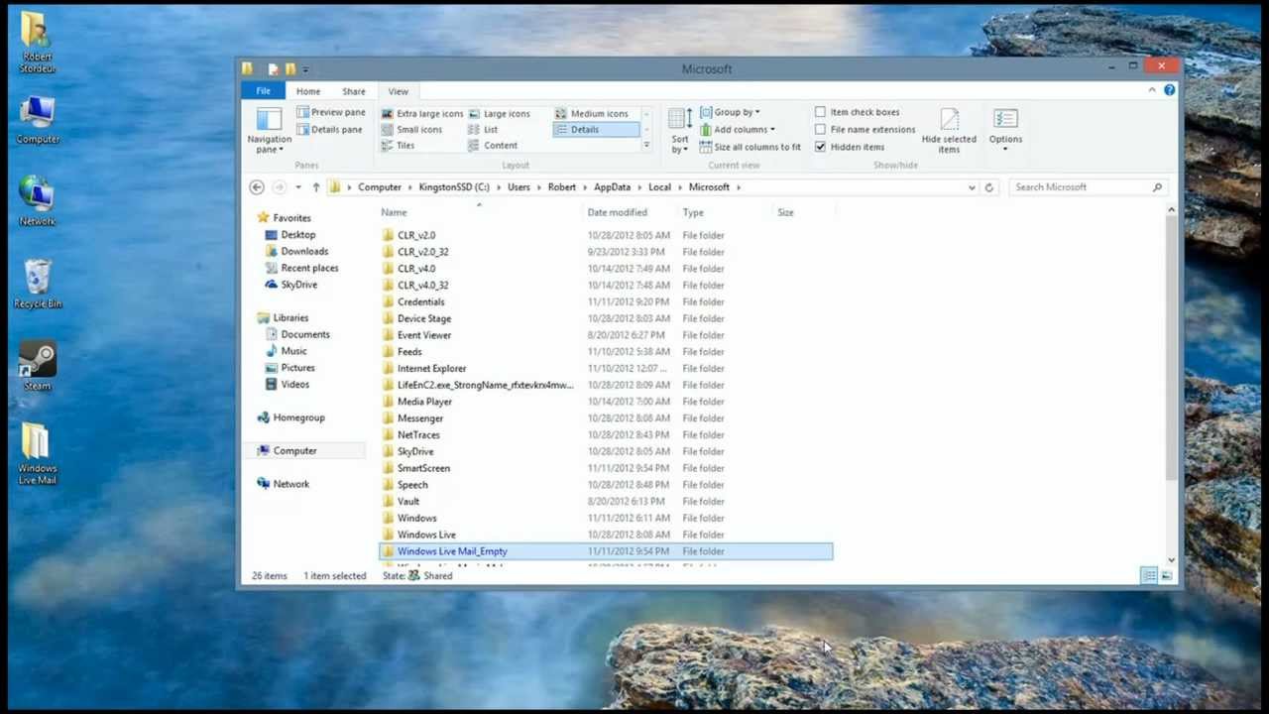This screenshot has width=1269, height=714.
Task: Click the search magnifier icon
Action: pos(1157,187)
